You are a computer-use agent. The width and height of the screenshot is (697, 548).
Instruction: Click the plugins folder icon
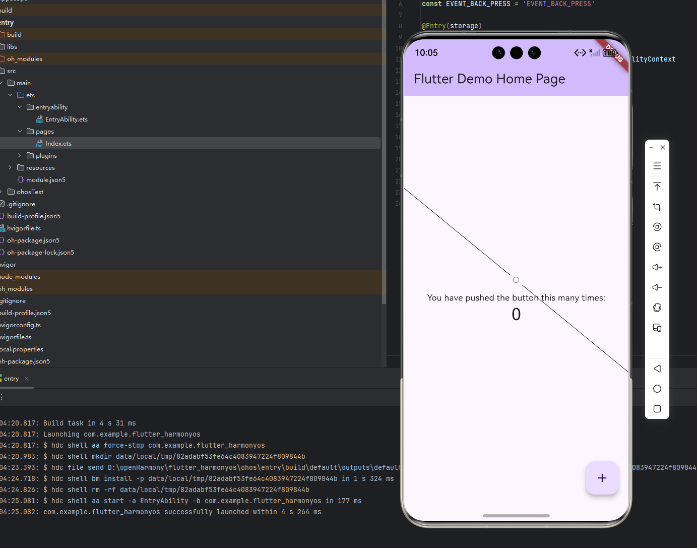click(30, 155)
